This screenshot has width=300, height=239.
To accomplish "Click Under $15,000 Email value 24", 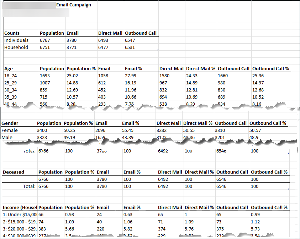I will 100,215.
